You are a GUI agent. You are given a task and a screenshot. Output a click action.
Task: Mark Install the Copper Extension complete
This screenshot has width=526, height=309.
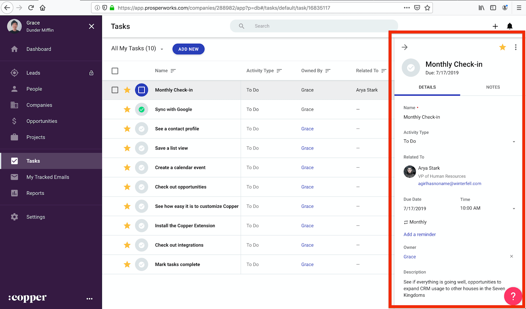141,226
